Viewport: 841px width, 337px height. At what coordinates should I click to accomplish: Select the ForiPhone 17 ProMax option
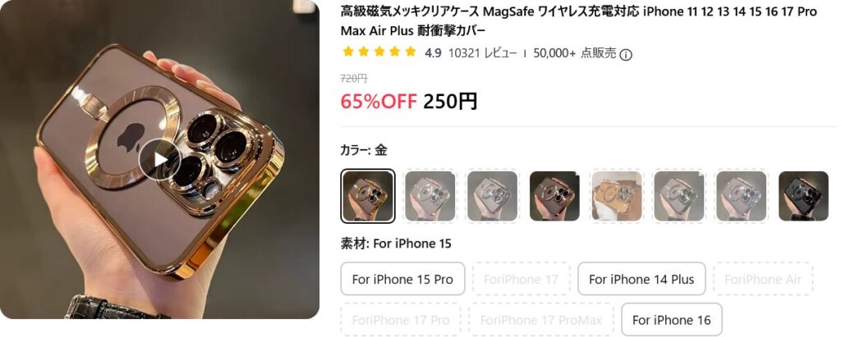click(x=541, y=320)
